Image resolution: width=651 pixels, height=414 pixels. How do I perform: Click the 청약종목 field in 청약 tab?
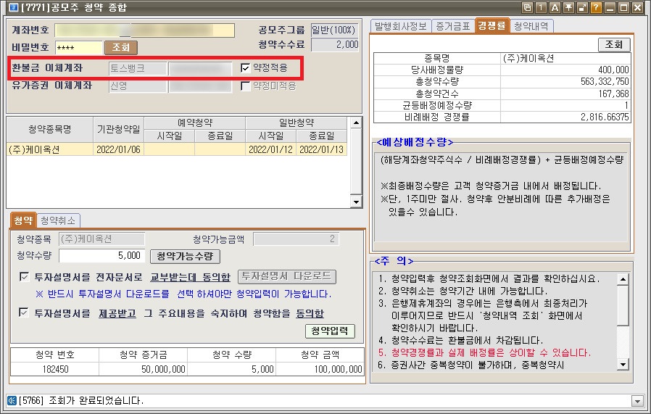101,239
